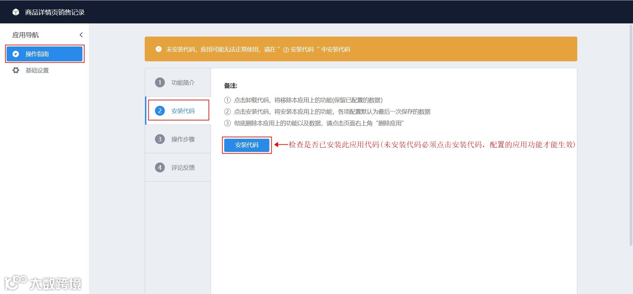Click the note line 点击卸载代码
Viewport: 633px width, 294px height.
(x=303, y=100)
